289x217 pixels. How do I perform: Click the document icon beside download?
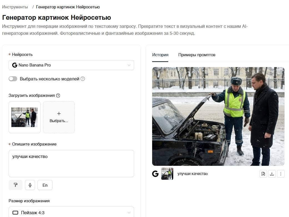point(263,174)
